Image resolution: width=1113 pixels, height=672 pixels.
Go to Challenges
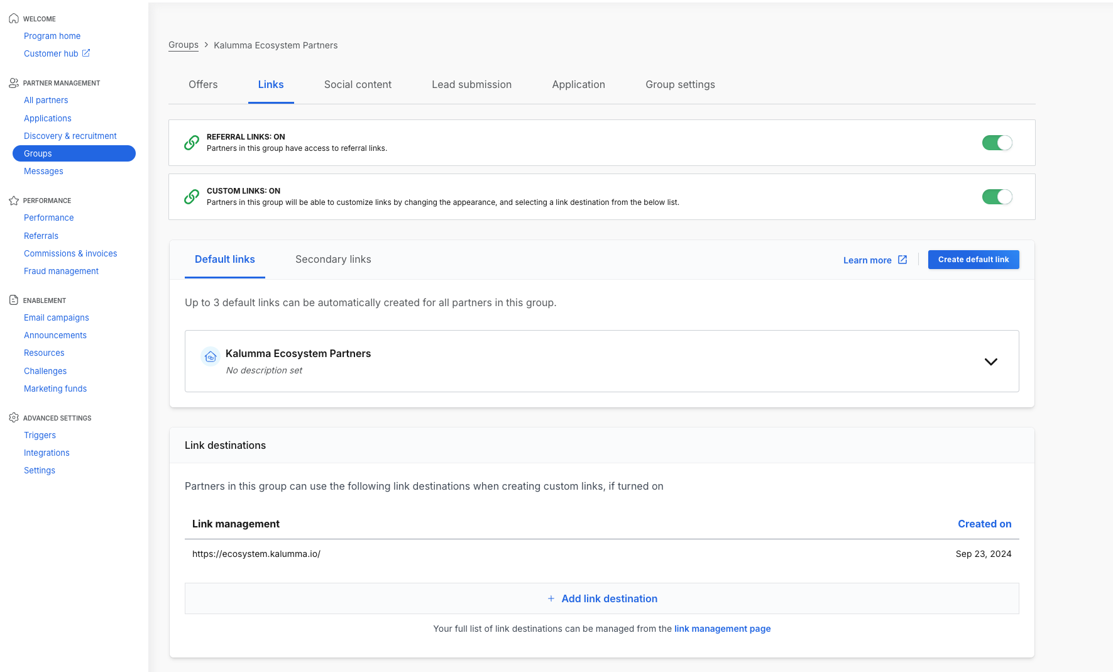pos(45,371)
